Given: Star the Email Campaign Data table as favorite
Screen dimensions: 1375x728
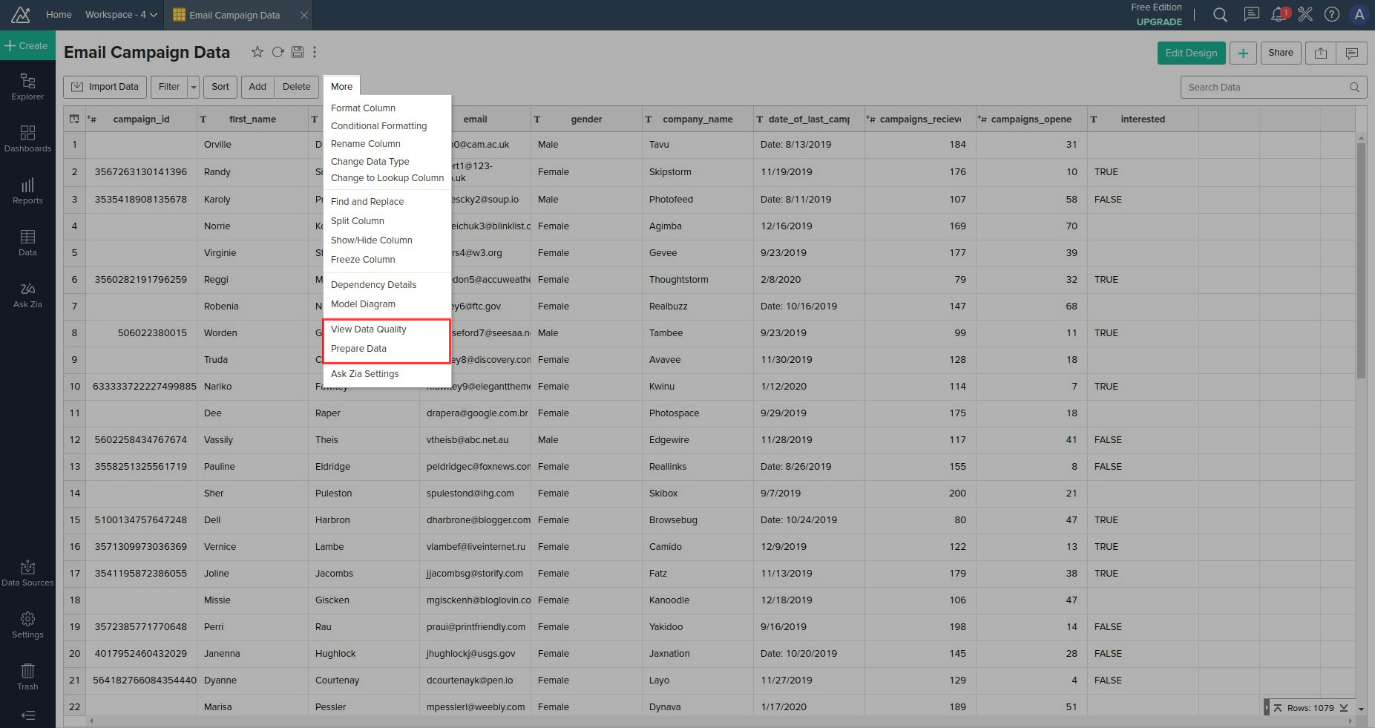Looking at the screenshot, I should tap(257, 52).
